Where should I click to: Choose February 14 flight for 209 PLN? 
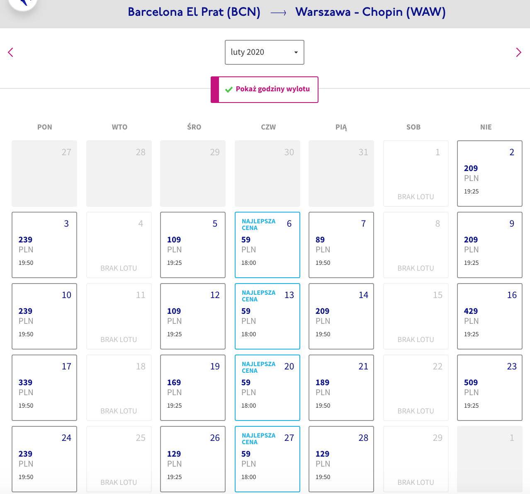(x=341, y=316)
